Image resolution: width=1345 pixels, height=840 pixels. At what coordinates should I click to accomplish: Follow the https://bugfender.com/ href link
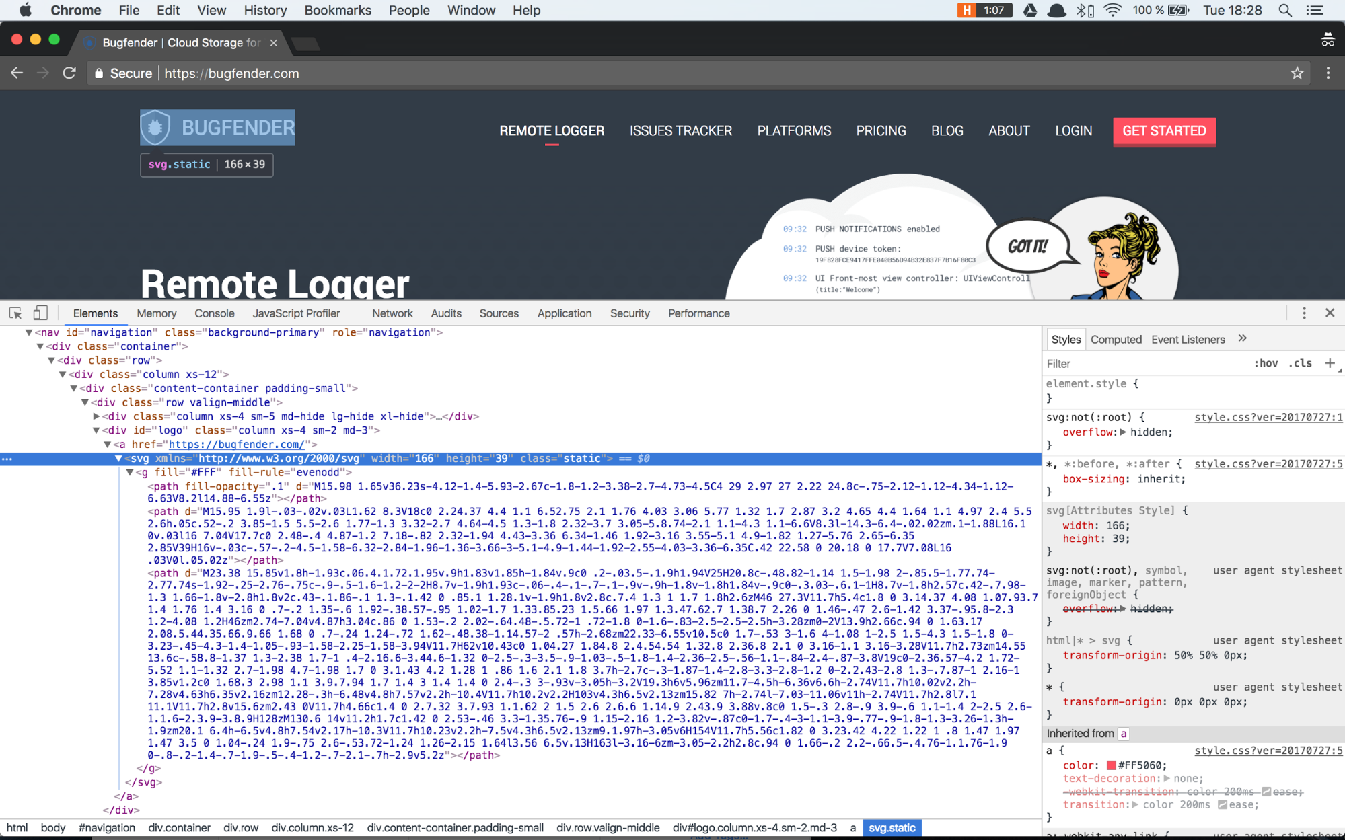point(236,445)
